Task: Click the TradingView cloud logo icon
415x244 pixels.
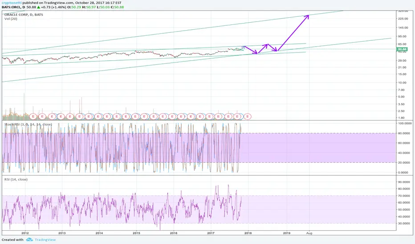Action: click(x=29, y=240)
